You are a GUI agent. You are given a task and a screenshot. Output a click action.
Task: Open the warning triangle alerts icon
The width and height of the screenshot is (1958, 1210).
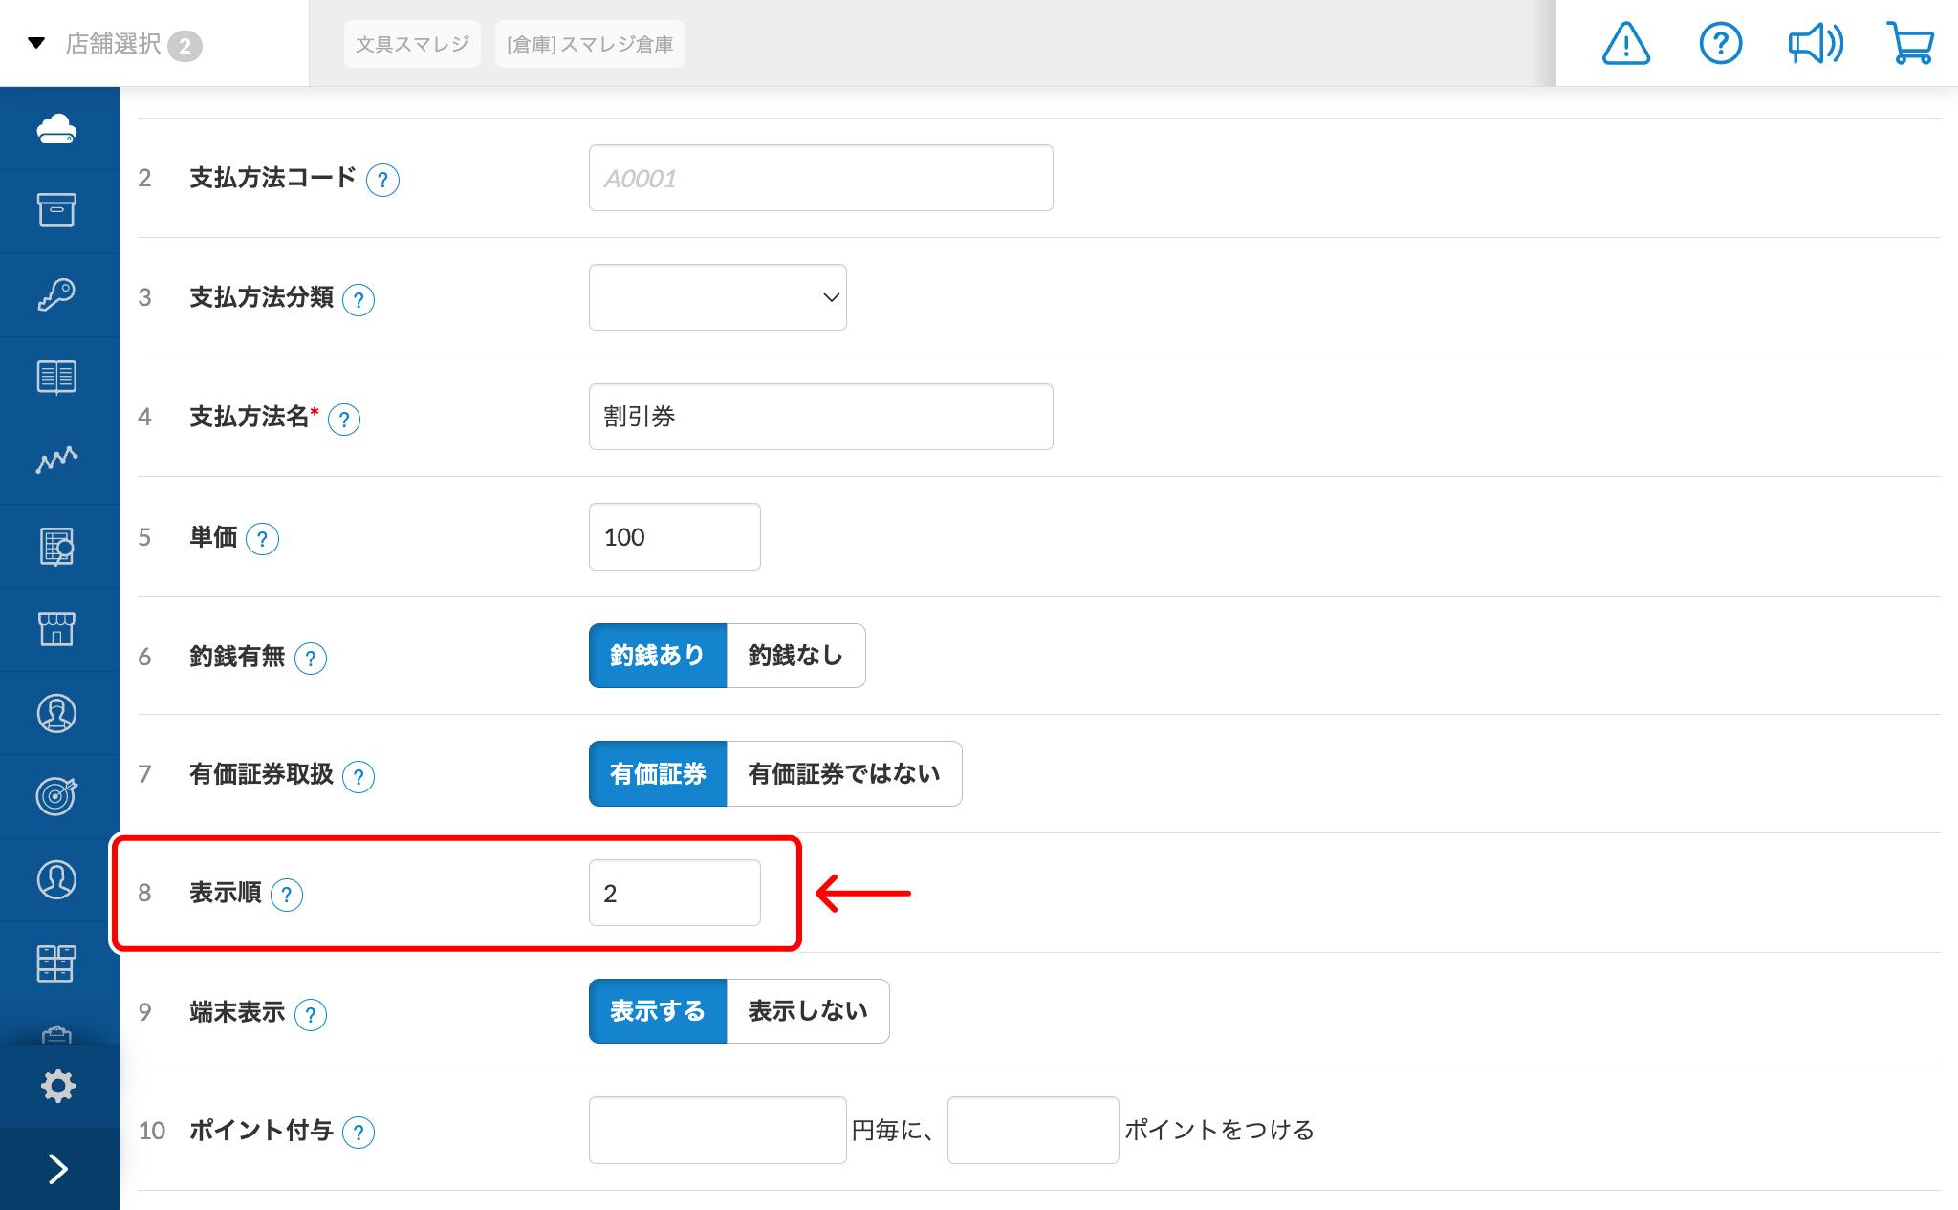1626,44
